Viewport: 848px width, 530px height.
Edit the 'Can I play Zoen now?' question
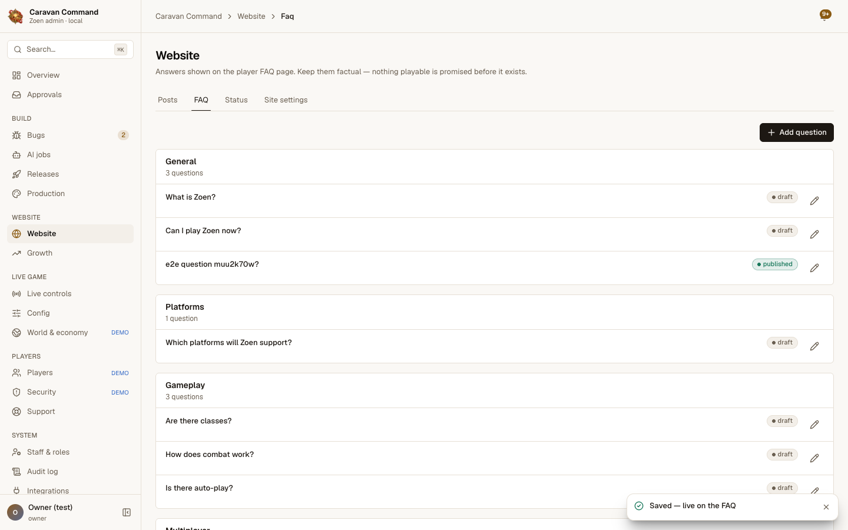(x=814, y=234)
